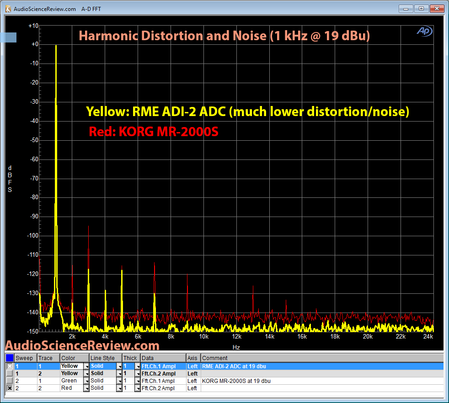Image resolution: width=449 pixels, height=403 pixels.
Task: Click the -100 dBFS axis tick label
Action: pos(32,236)
